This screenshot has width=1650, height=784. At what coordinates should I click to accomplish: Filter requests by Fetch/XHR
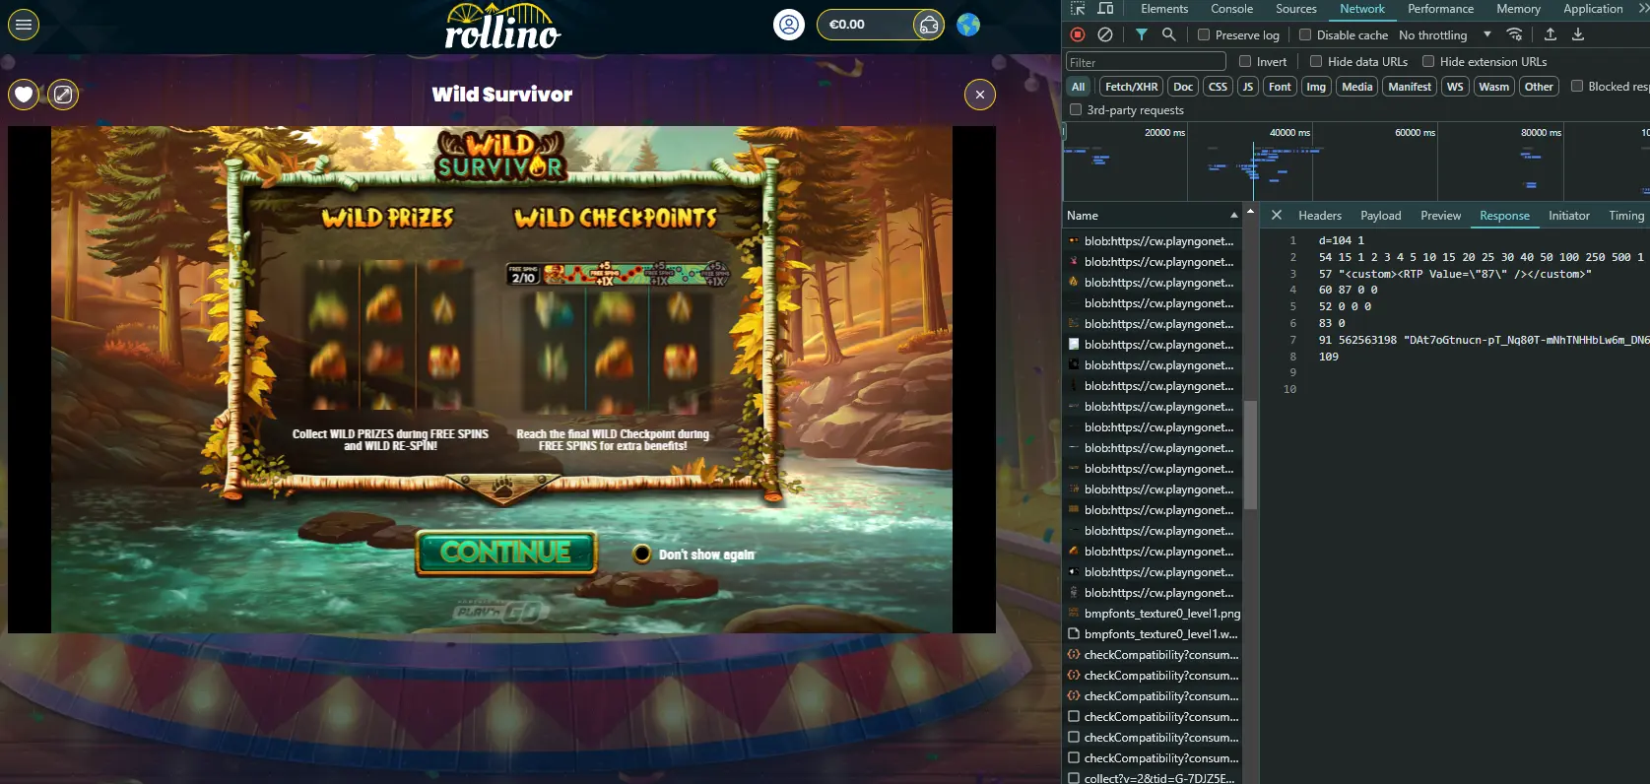1131,87
